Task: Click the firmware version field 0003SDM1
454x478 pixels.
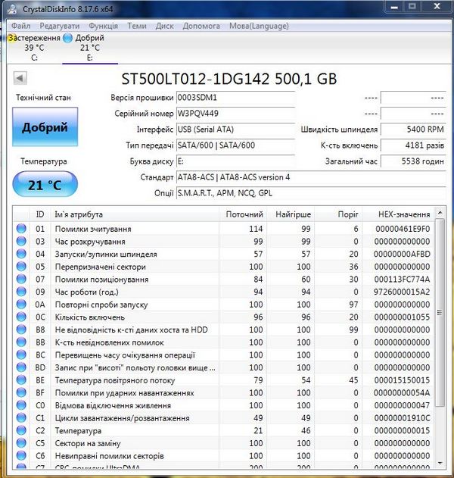Action: tap(235, 98)
